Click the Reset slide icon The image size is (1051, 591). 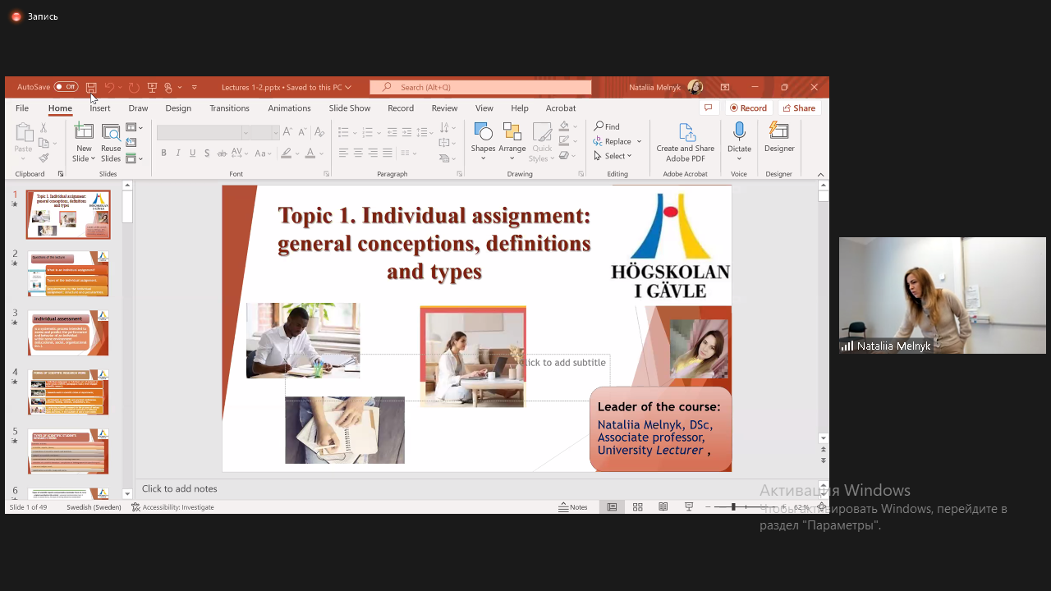tap(131, 143)
